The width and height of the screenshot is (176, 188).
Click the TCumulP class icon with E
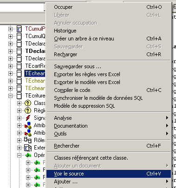(x=19, y=29)
